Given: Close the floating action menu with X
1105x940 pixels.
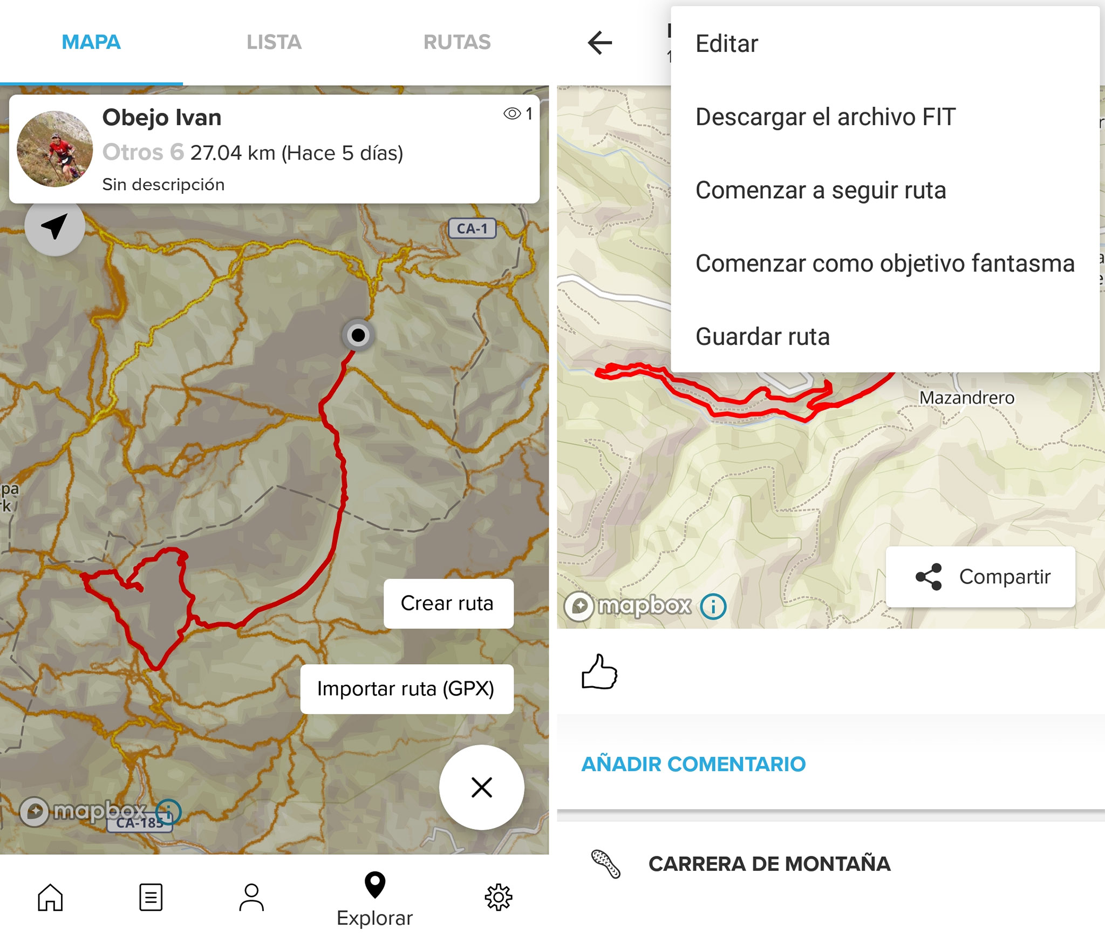Looking at the screenshot, I should click(x=481, y=787).
